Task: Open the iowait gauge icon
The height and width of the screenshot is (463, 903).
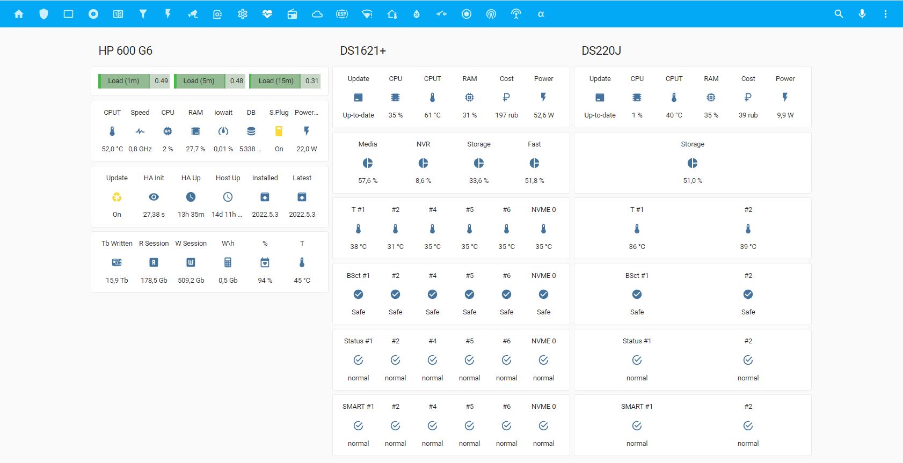Action: click(x=223, y=131)
